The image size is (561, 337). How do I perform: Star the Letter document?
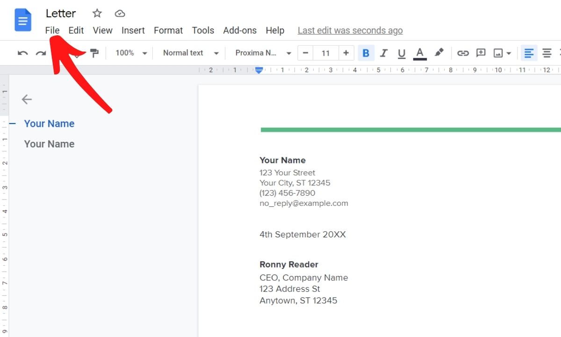97,13
